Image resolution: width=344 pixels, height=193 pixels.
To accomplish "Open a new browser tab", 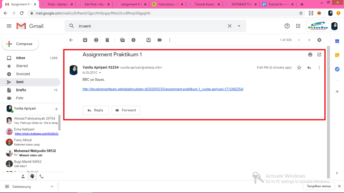I will point(302,4).
